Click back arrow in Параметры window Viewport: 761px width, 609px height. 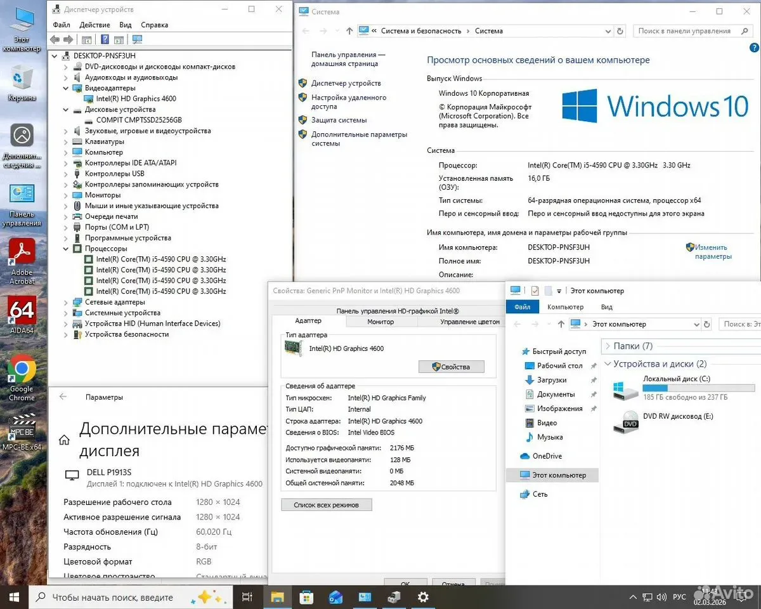pos(63,396)
